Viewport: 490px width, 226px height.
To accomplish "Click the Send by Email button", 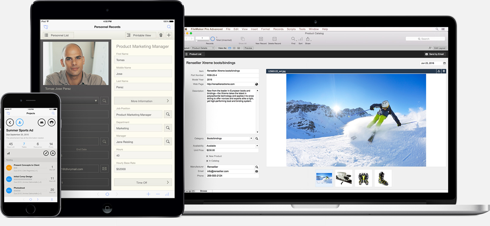I will click(x=435, y=54).
